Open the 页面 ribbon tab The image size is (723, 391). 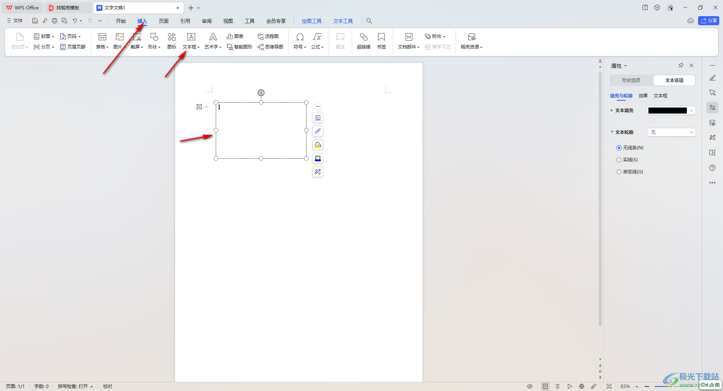click(164, 21)
